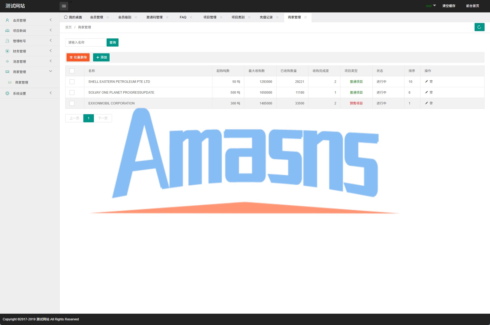Screen dimensions: 490x325
Task: Edit EXXONMOBIL CORPORATION row pencil icon
Action: click(426, 103)
